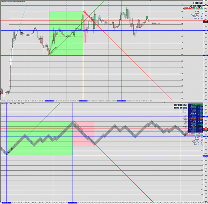The width and height of the screenshot is (208, 204).
Task: Click the middle blue date marker on the M30 time axis
Action: click(83, 101)
